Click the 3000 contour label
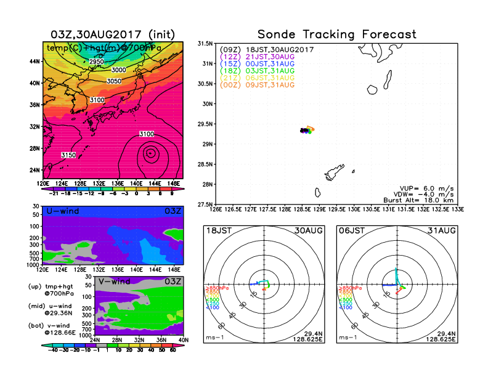 pos(118,70)
